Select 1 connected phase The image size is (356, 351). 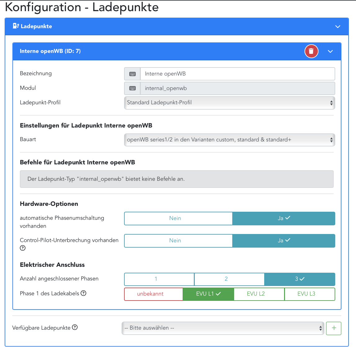coord(159,279)
